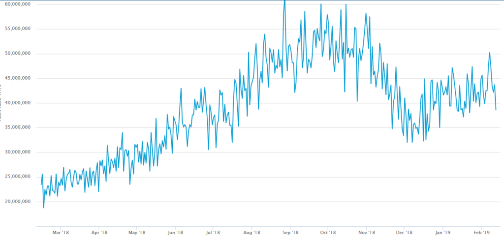This screenshot has width=504, height=242.
Task: Click the 40,000,000 y-axis label
Action: tap(16, 103)
